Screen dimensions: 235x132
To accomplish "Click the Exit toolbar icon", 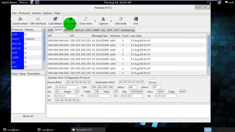I will coord(136,19).
